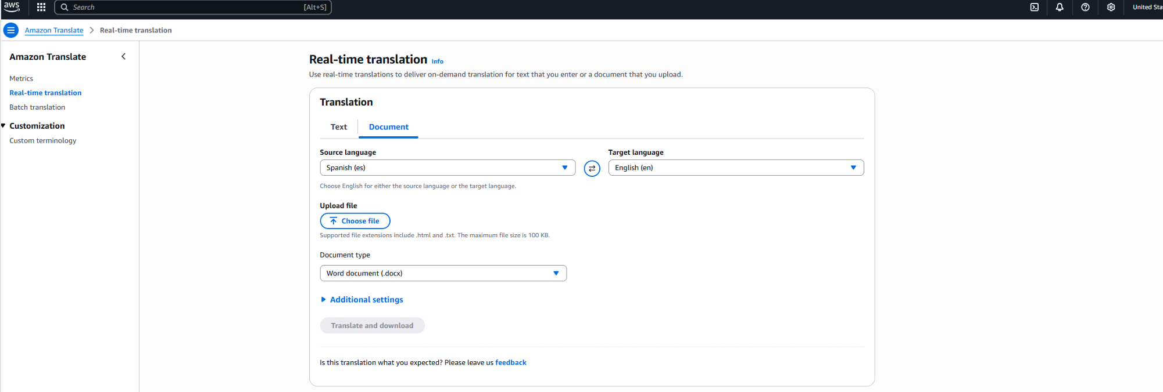Go to Metrics in sidebar

[x=21, y=78]
